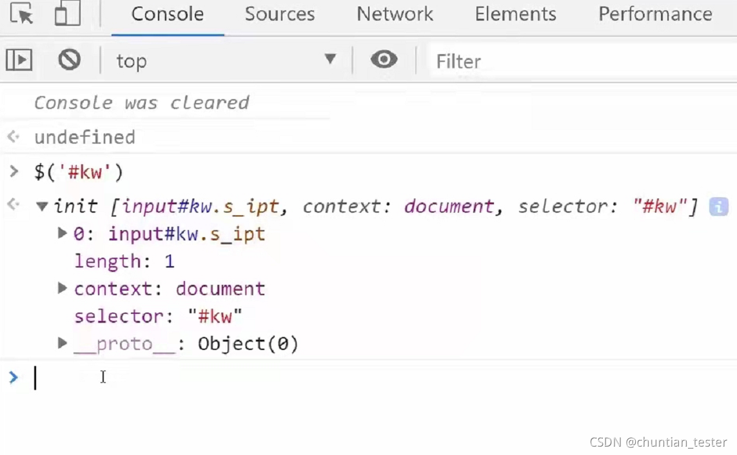Open the Network tab
Screen dimensions: 737x455
pos(395,14)
